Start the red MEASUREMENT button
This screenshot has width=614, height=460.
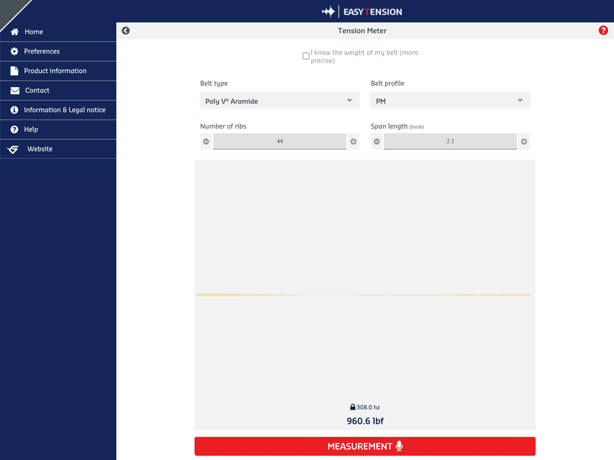coord(365,447)
